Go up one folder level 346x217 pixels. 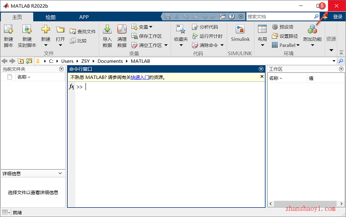pos(21,61)
